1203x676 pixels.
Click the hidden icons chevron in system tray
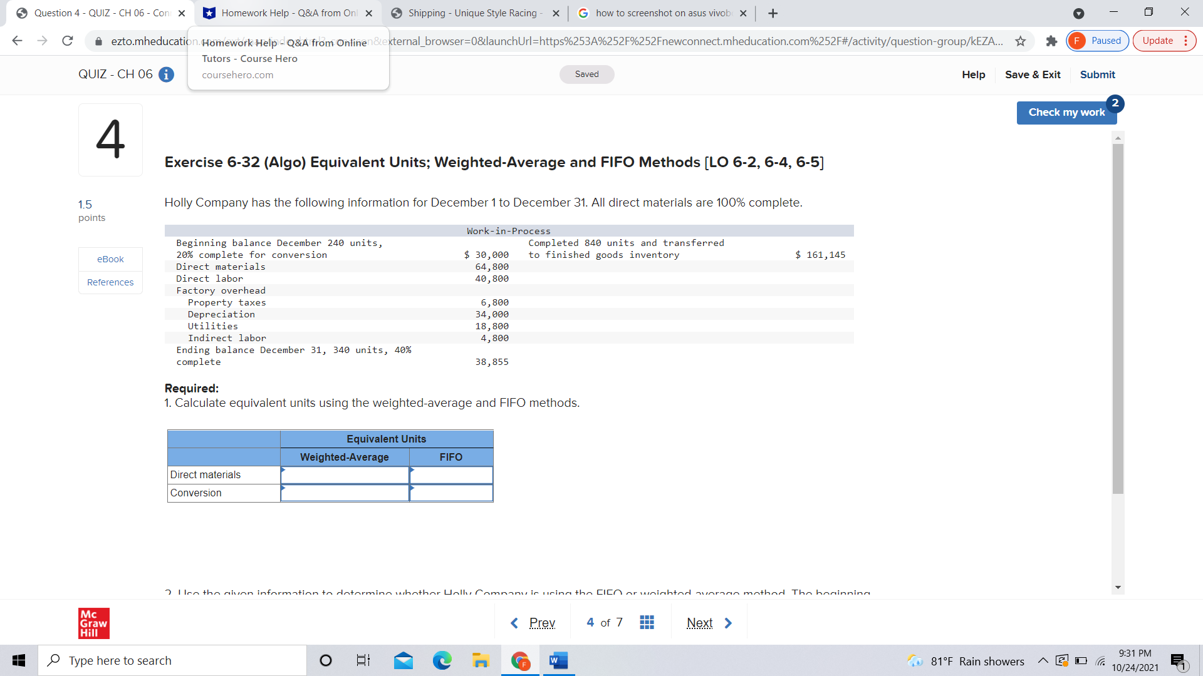tap(1042, 660)
